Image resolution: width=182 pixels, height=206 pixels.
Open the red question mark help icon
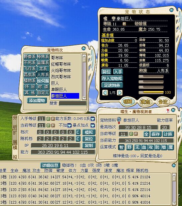pos(168,111)
